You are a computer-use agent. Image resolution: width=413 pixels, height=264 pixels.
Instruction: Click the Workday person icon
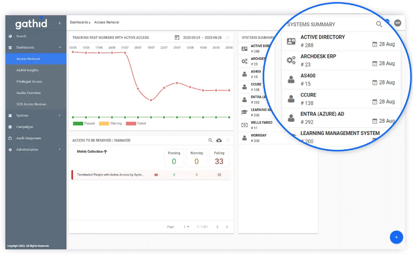point(245,138)
